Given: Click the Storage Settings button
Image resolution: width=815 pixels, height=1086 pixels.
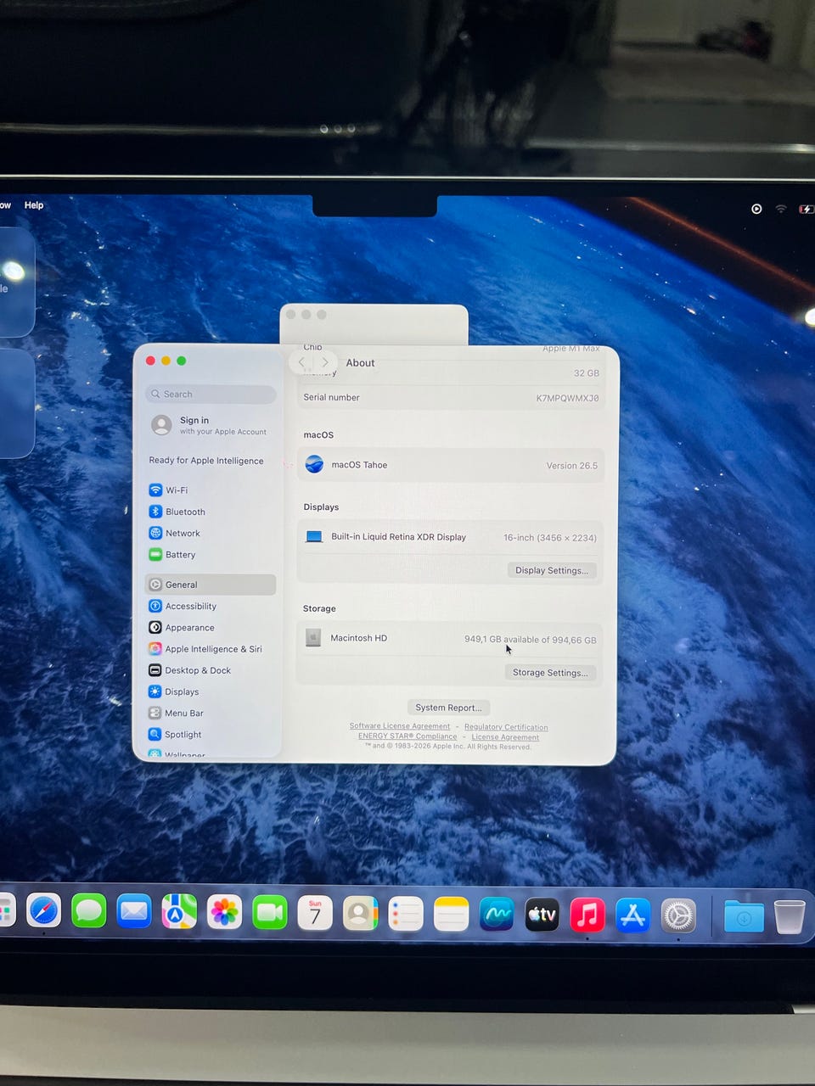Looking at the screenshot, I should [550, 673].
